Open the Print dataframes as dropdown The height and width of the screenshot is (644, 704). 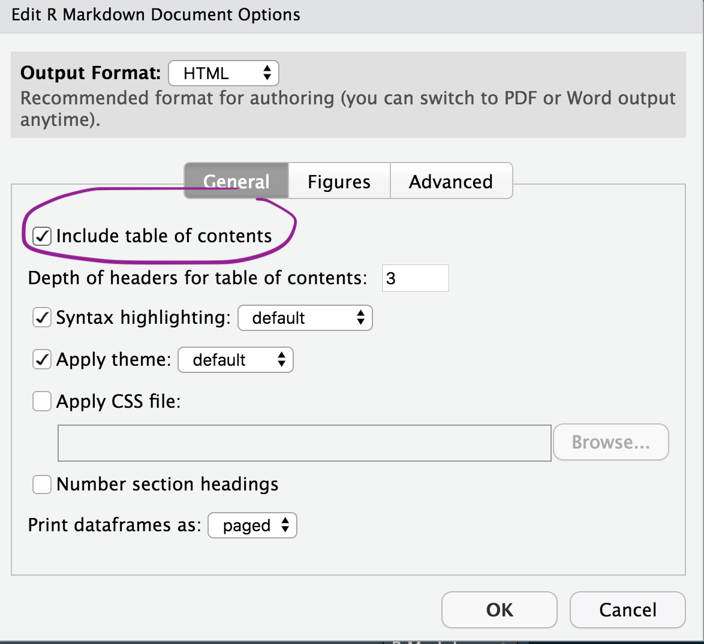tap(252, 525)
